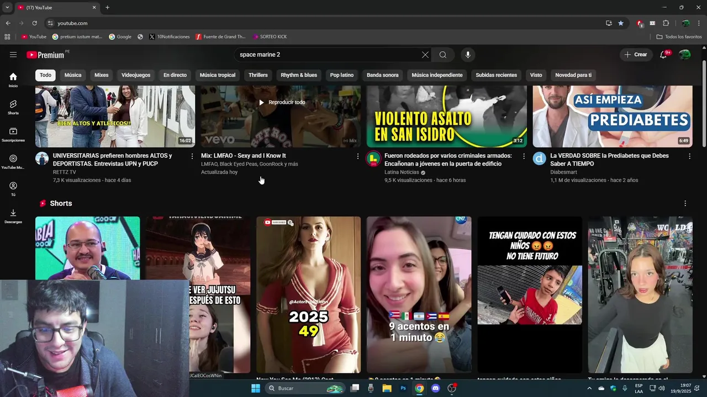Open options for UNIVERSITARIAS video
The image size is (707, 397).
(192, 157)
